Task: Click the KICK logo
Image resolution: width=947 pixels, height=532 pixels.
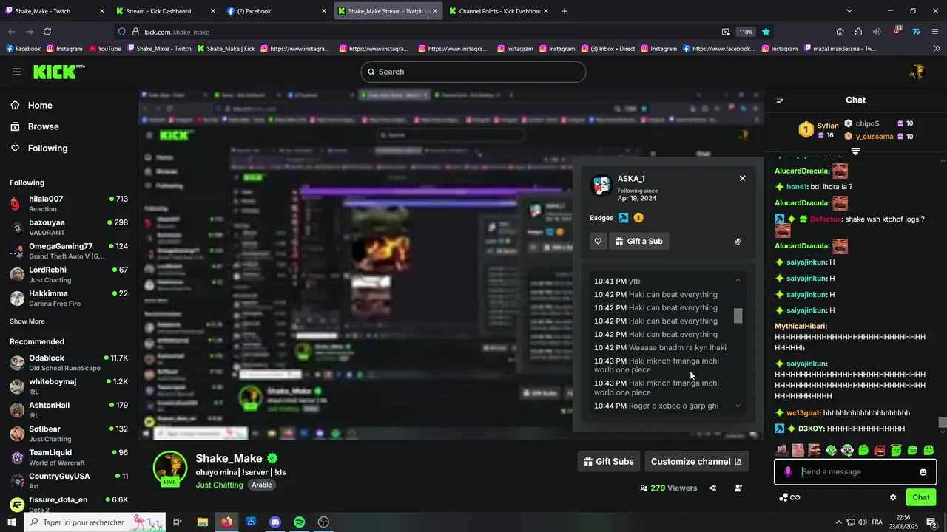Action: click(59, 72)
